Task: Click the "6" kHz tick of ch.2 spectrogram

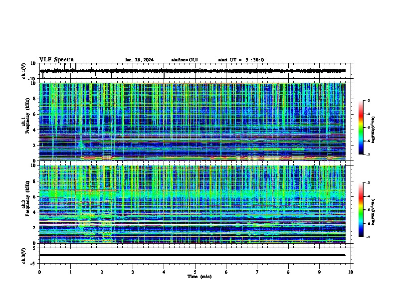Action: coord(34,197)
